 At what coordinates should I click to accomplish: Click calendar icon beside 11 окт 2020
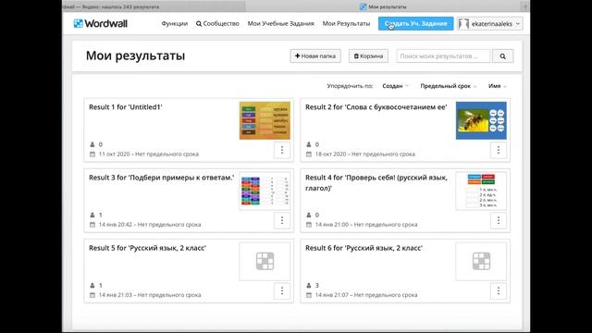point(92,154)
